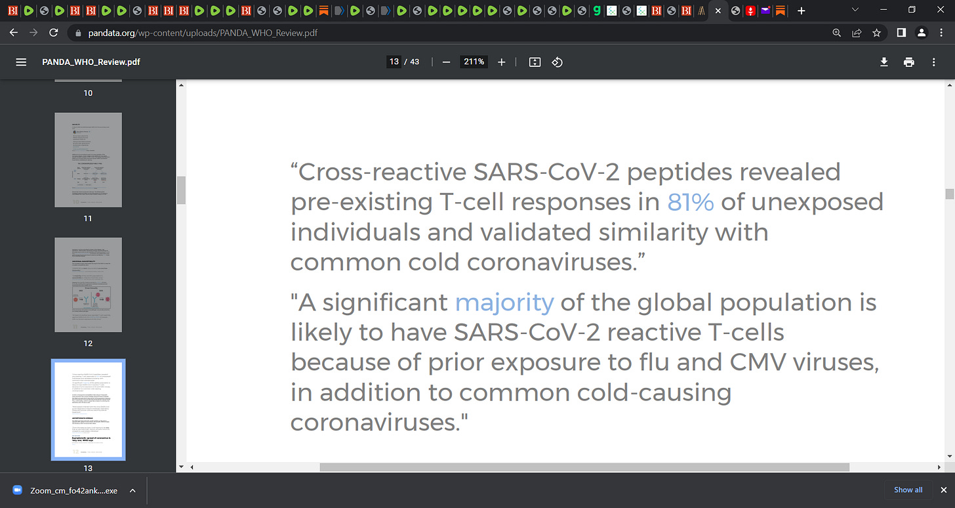Open a new browser tab

[x=801, y=11]
